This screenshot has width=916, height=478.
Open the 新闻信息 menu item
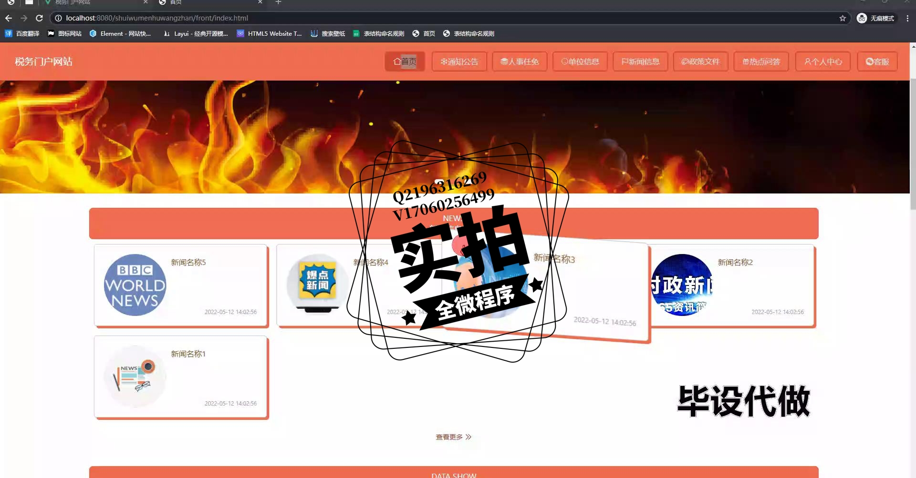pos(640,61)
